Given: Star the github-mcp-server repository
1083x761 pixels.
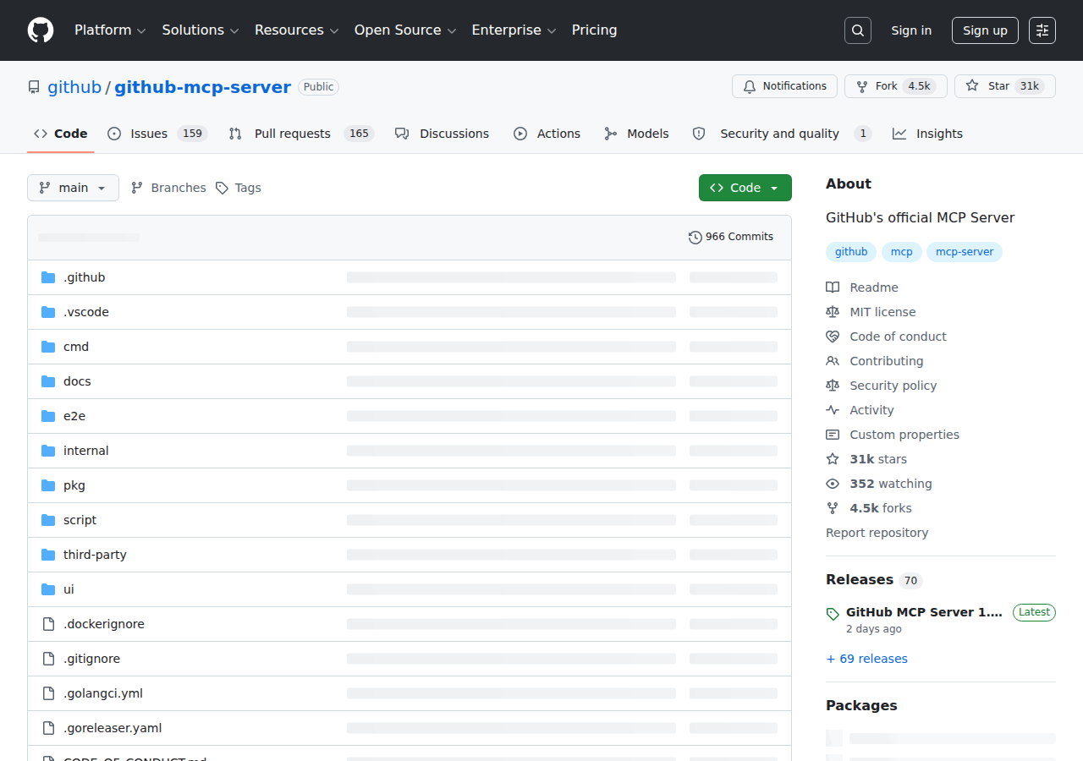Looking at the screenshot, I should [1005, 86].
